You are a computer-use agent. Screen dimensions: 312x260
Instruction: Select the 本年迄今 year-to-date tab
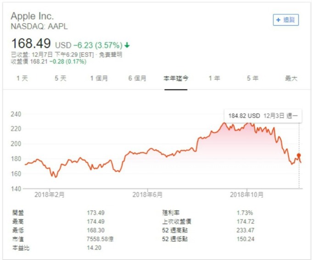pyautogui.click(x=176, y=78)
